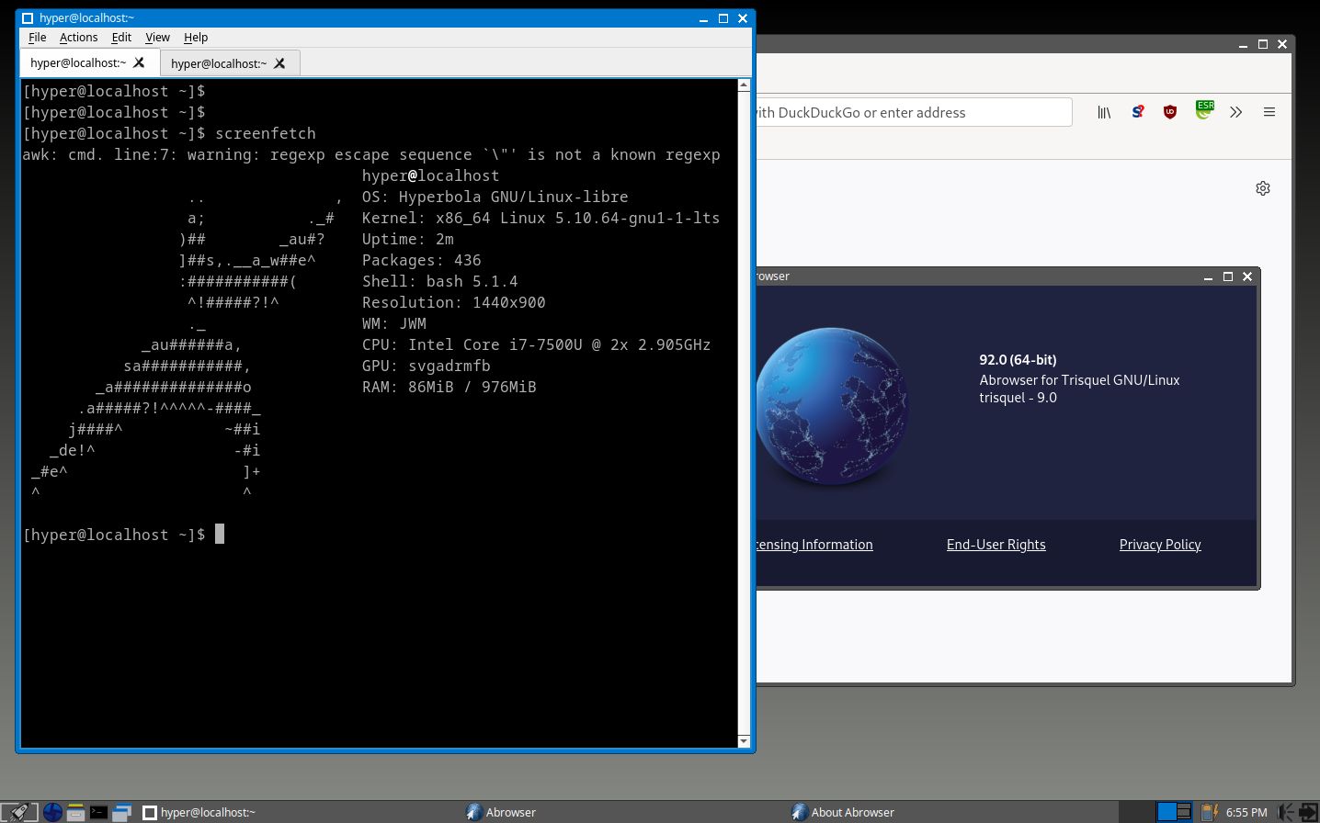Launch the terminal icon in the taskbar
1320x823 pixels.
point(98,812)
